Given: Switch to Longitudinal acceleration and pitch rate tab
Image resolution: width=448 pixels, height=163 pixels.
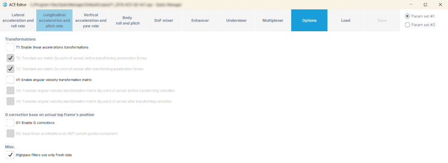Looking at the screenshot, I should pyautogui.click(x=54, y=20).
